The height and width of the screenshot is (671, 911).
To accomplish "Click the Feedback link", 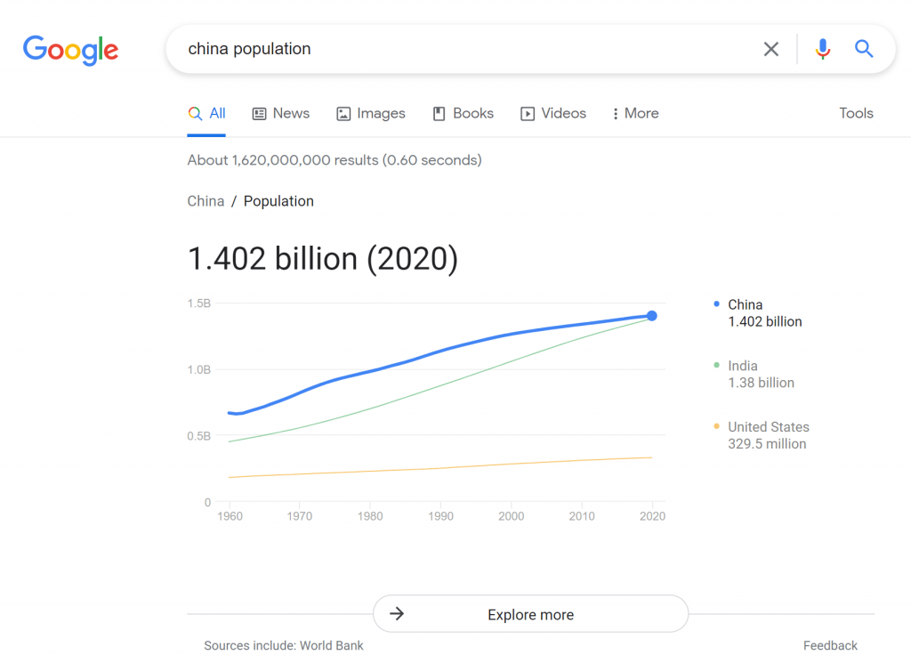I will click(830, 645).
